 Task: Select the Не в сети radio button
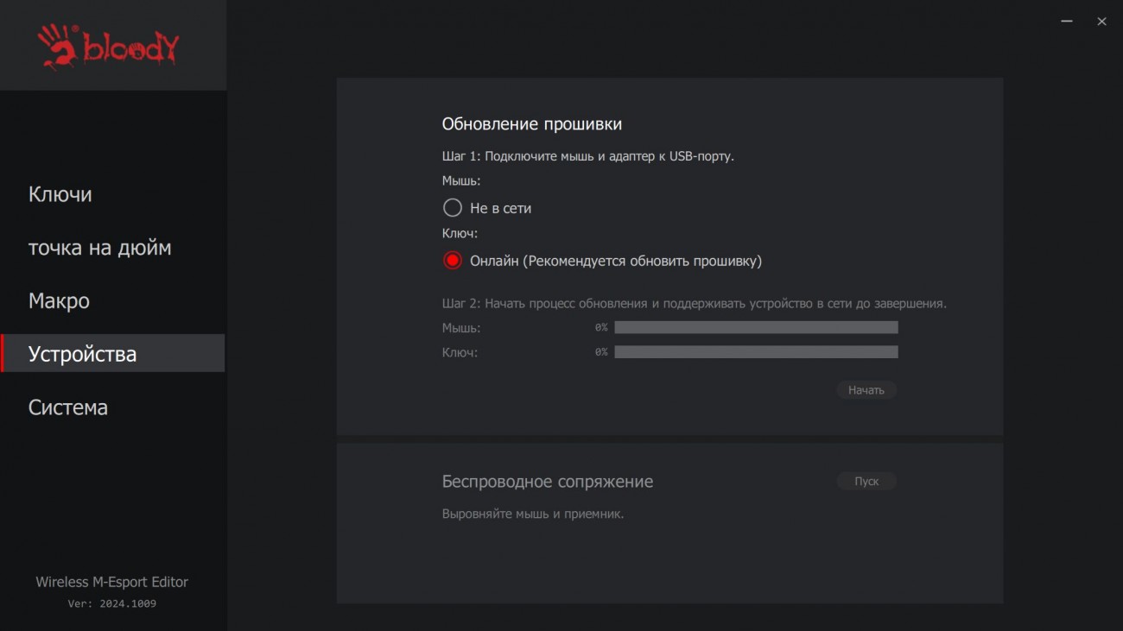coord(453,208)
